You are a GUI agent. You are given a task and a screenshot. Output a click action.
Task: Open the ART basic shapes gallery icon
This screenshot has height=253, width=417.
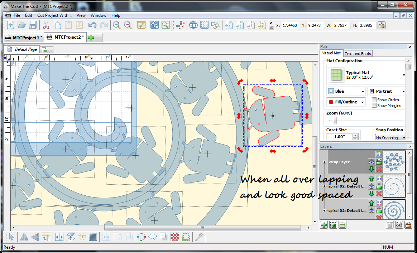click(x=193, y=25)
